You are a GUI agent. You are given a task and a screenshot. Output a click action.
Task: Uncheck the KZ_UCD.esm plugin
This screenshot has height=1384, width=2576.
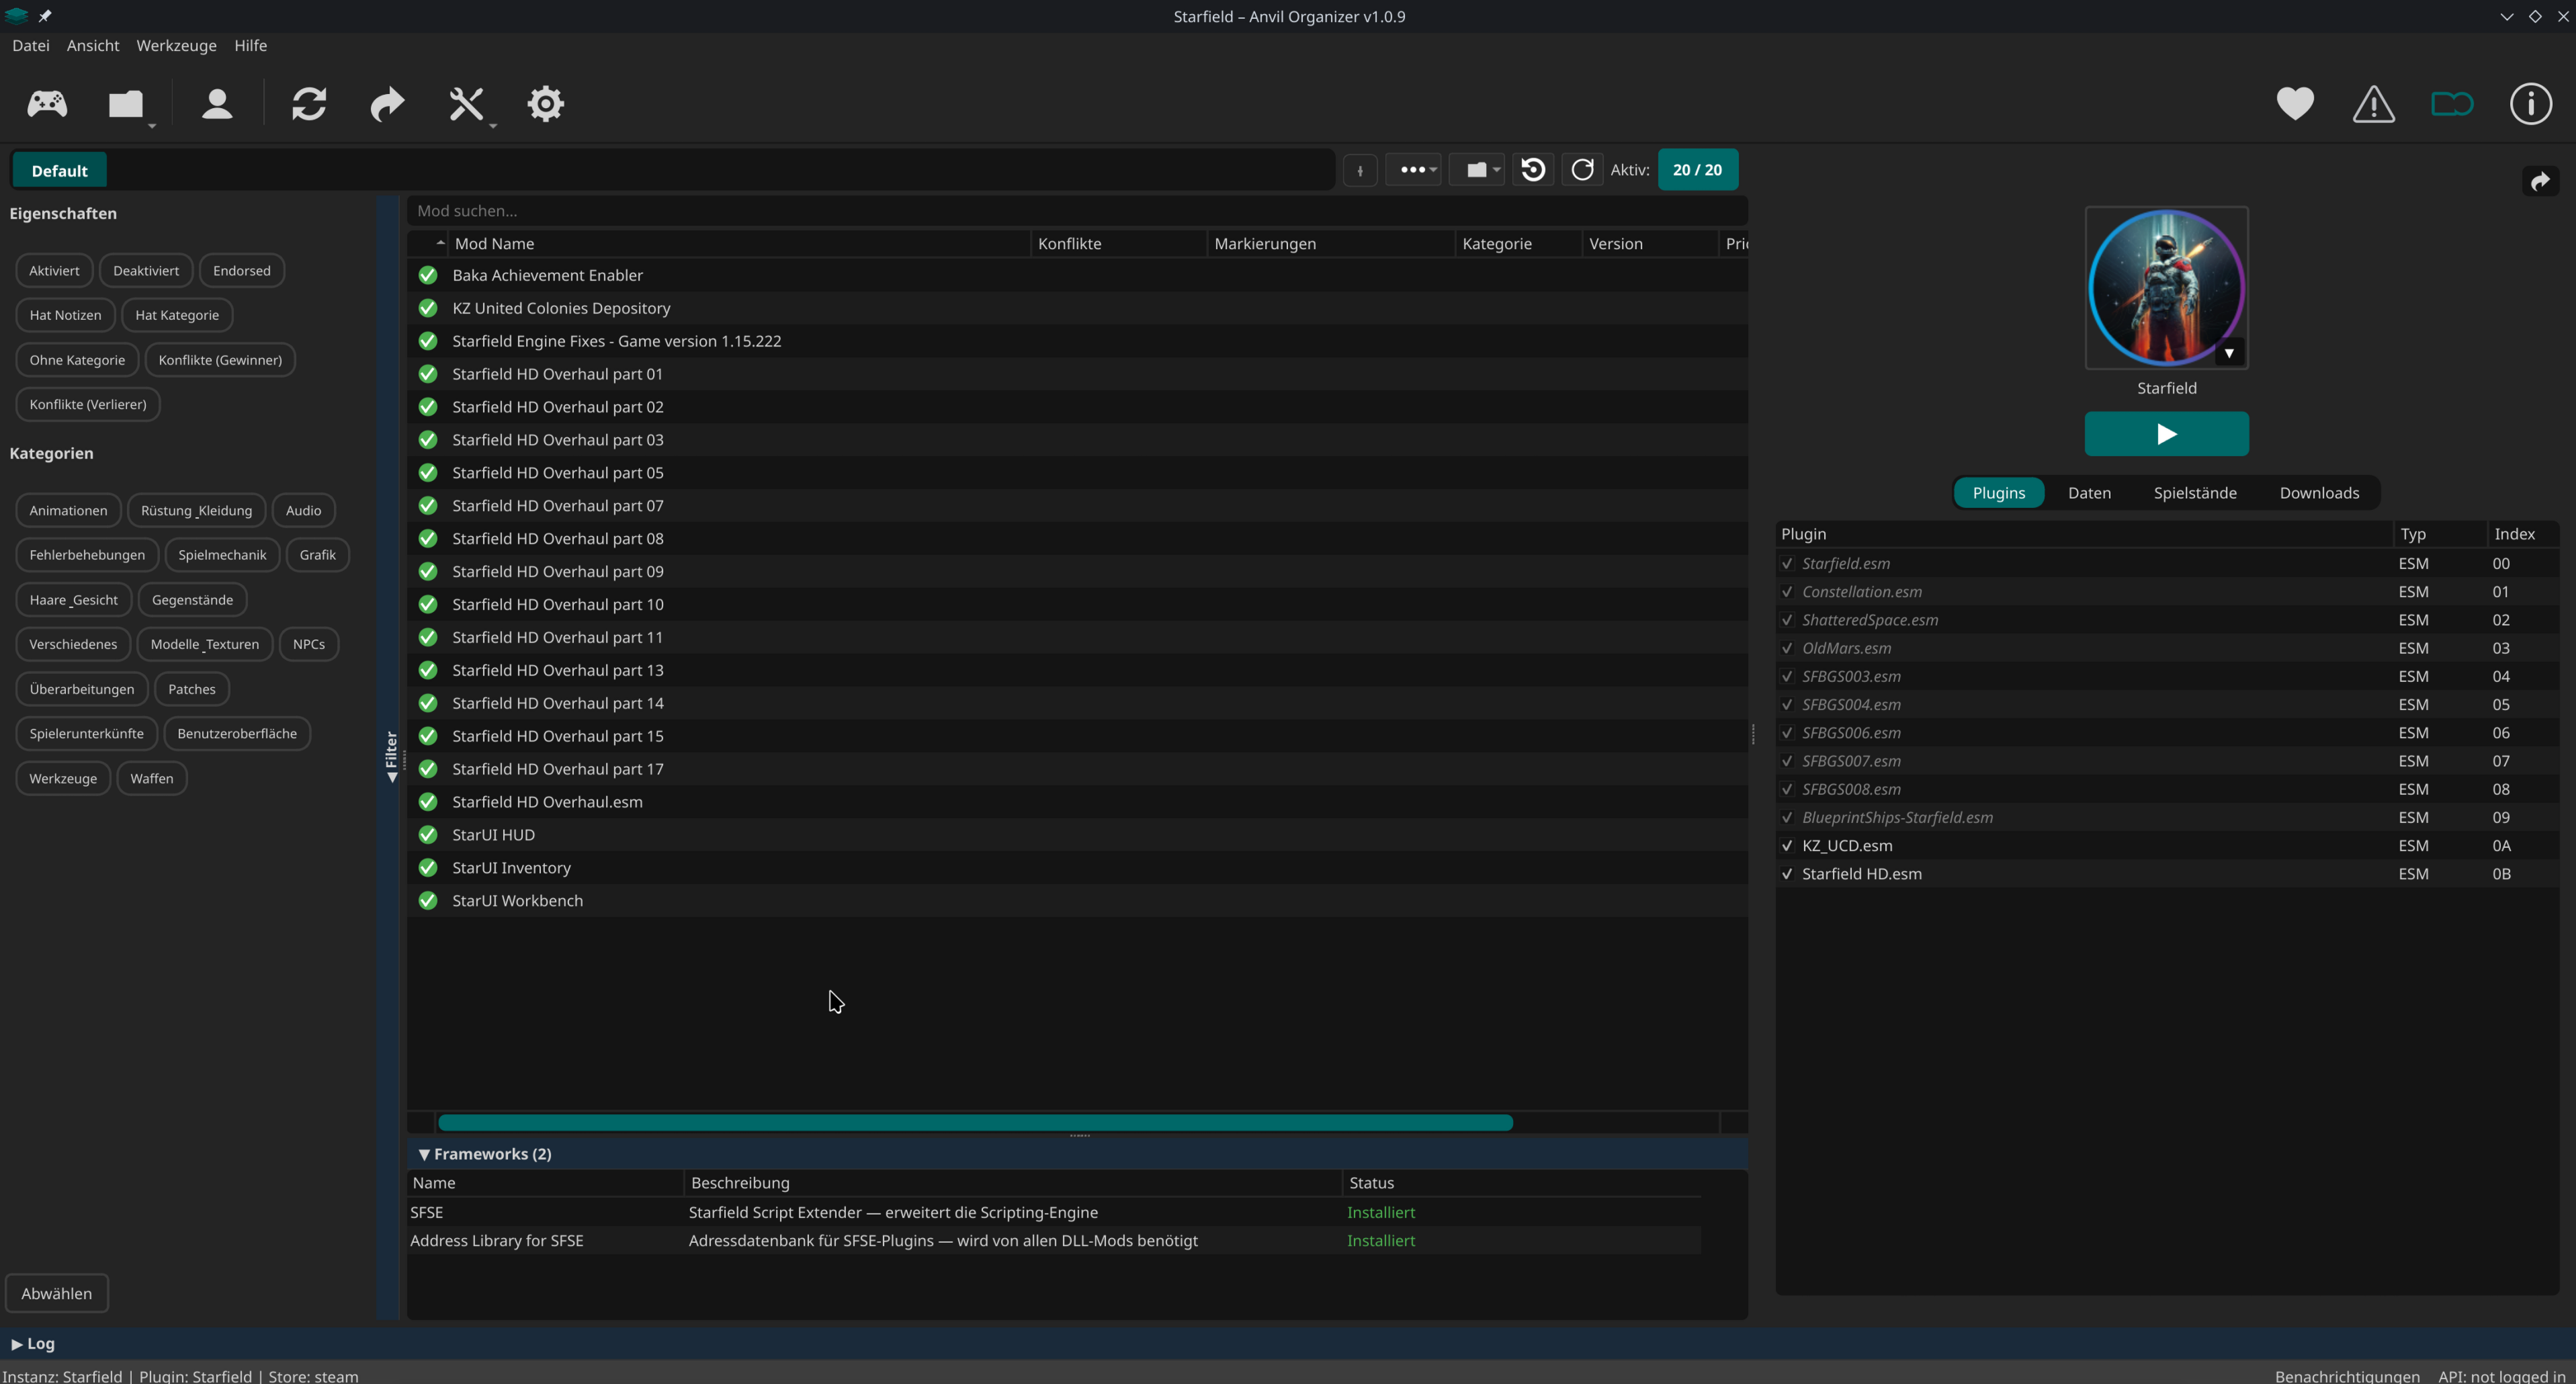[1787, 846]
